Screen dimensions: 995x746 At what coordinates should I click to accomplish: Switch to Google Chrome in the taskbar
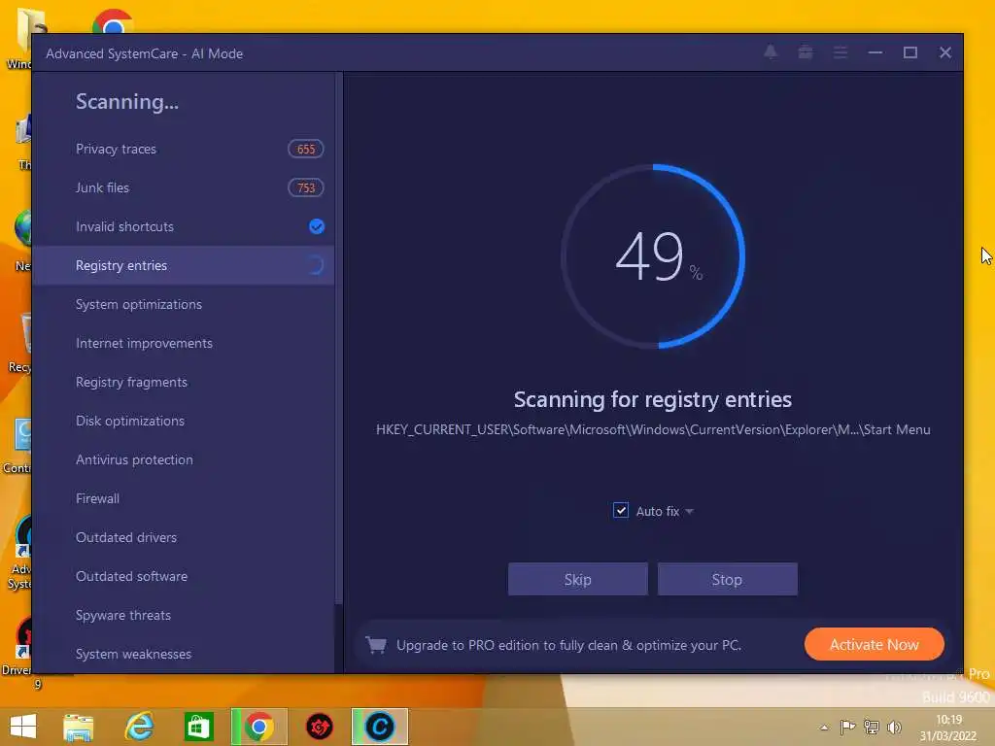tap(259, 727)
